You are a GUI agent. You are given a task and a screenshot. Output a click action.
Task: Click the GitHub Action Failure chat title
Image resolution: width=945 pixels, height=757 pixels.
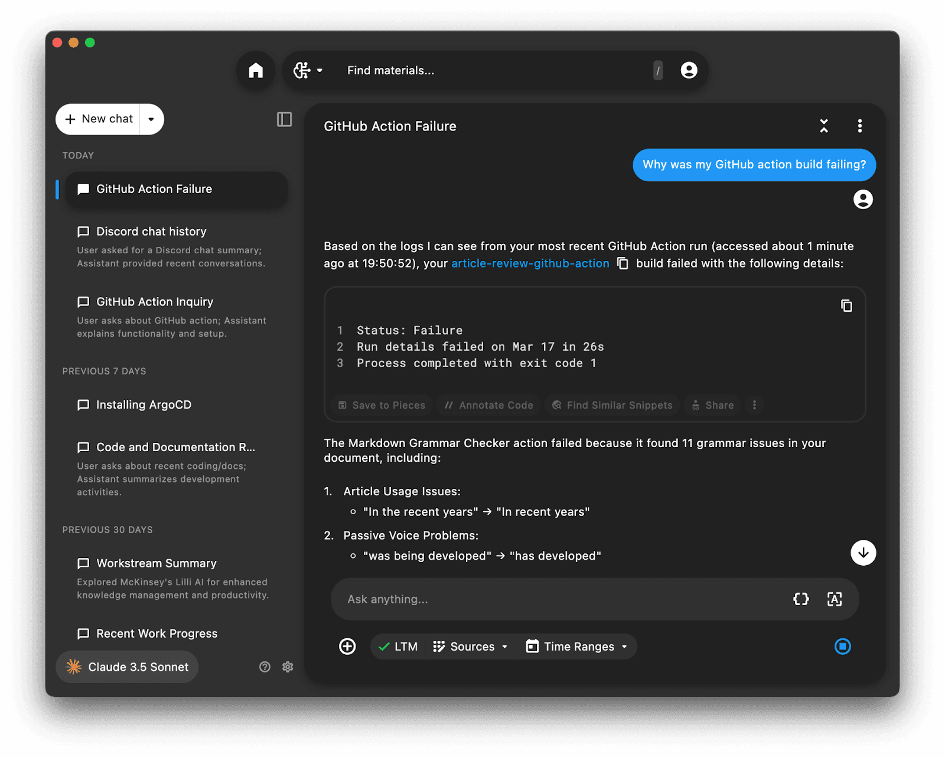(390, 126)
